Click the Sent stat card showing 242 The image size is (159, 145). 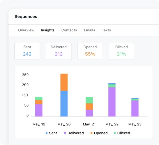click(x=27, y=51)
